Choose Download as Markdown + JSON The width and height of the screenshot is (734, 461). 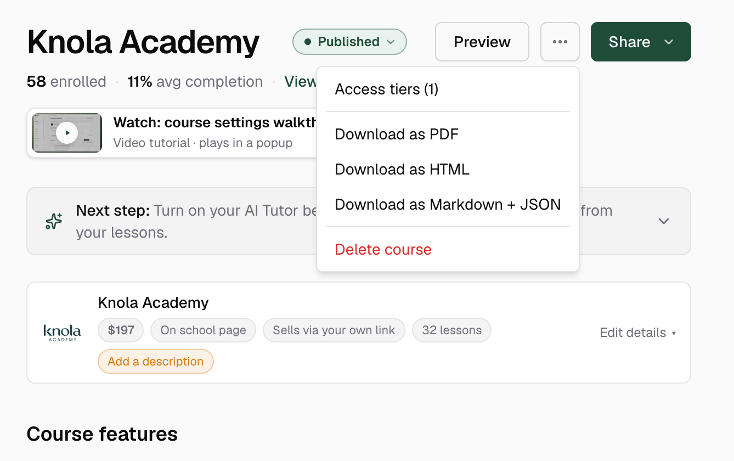coord(448,204)
